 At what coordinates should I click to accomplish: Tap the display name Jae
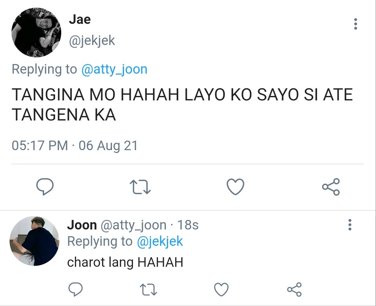click(x=80, y=19)
